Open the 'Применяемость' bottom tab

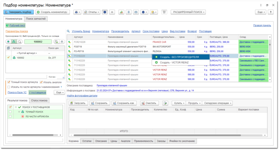[143, 141]
